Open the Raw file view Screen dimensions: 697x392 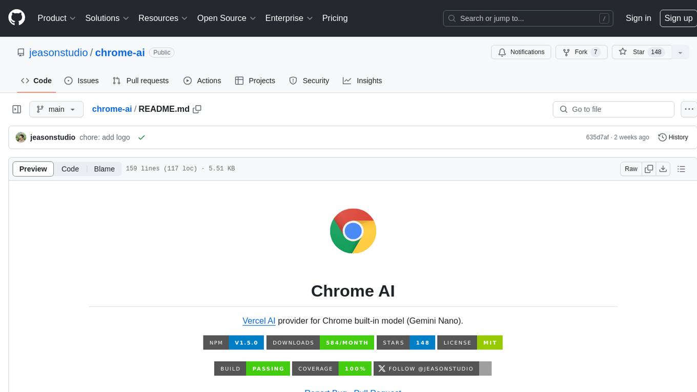tap(631, 169)
